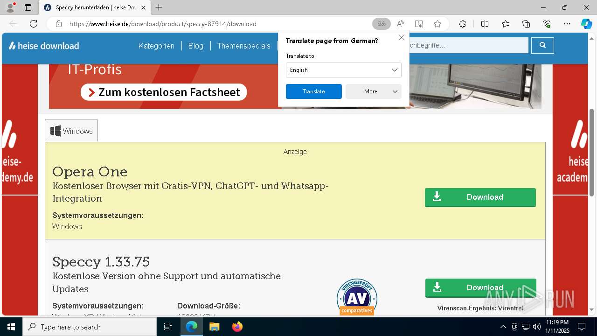
Task: Open Task View on taskbar
Action: pyautogui.click(x=168, y=327)
